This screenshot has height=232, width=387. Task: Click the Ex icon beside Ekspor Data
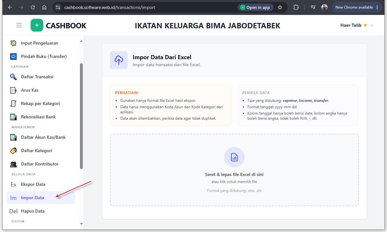coord(13,184)
